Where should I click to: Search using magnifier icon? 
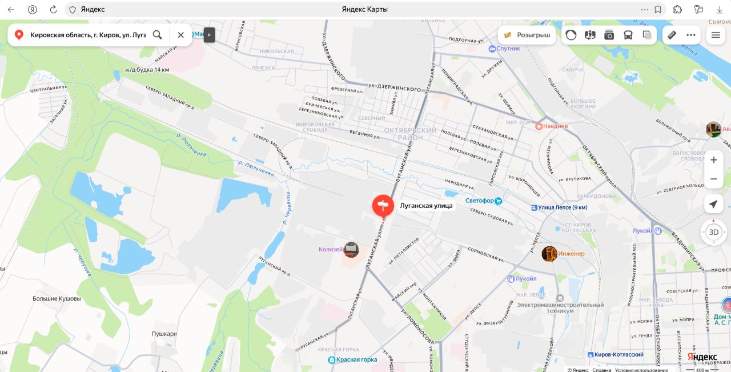click(158, 35)
